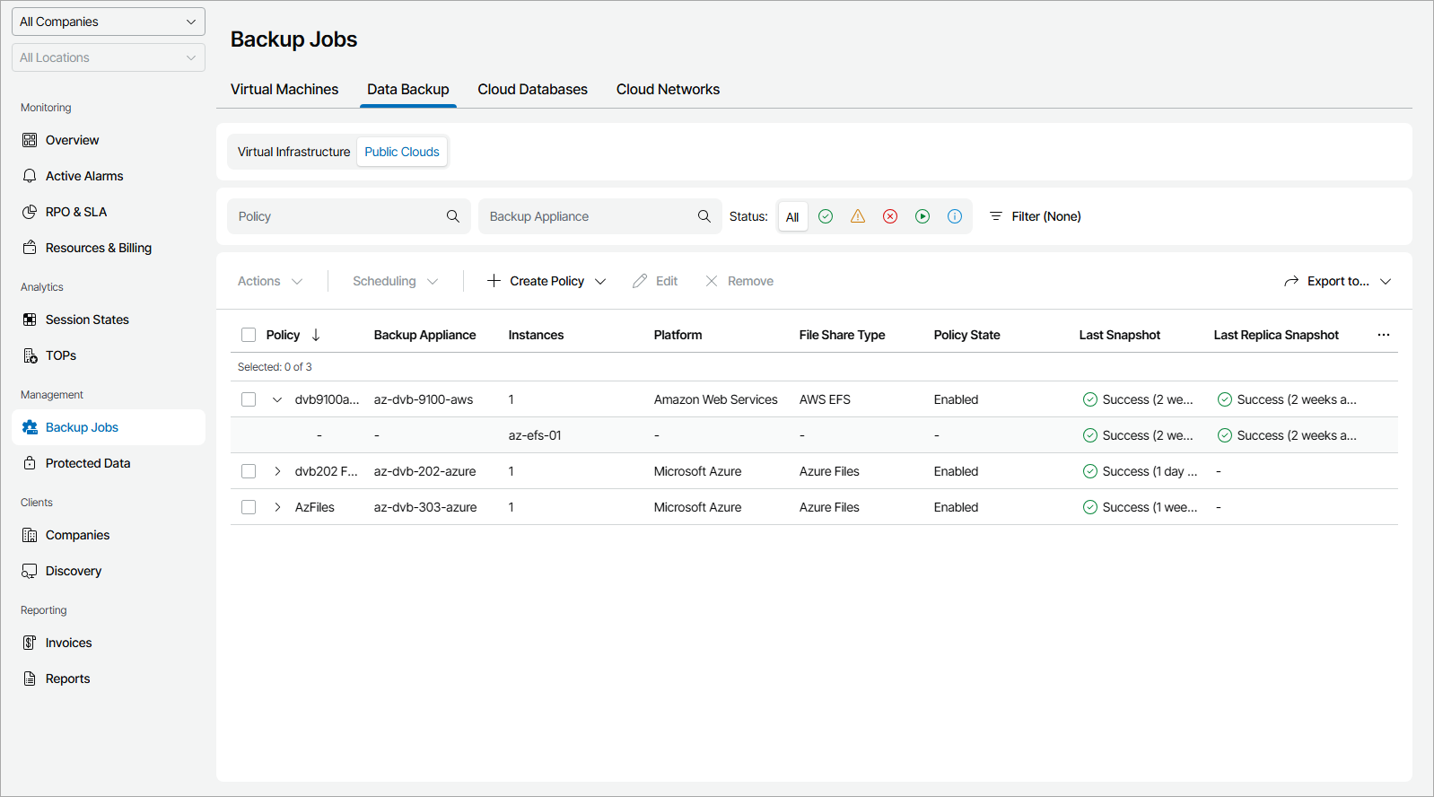Viewport: 1434px width, 797px height.
Task: Select the Data Backup tab
Action: click(408, 89)
